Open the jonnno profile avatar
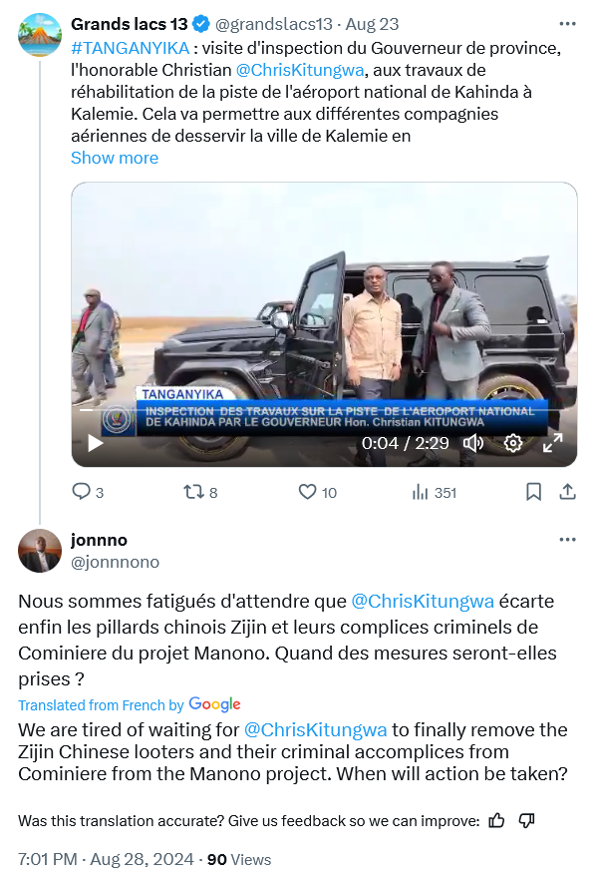This screenshot has height=882, width=596. 39,551
